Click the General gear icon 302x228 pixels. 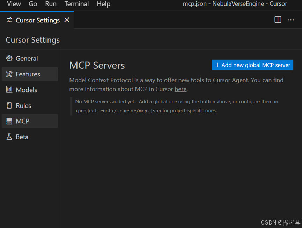[9, 58]
